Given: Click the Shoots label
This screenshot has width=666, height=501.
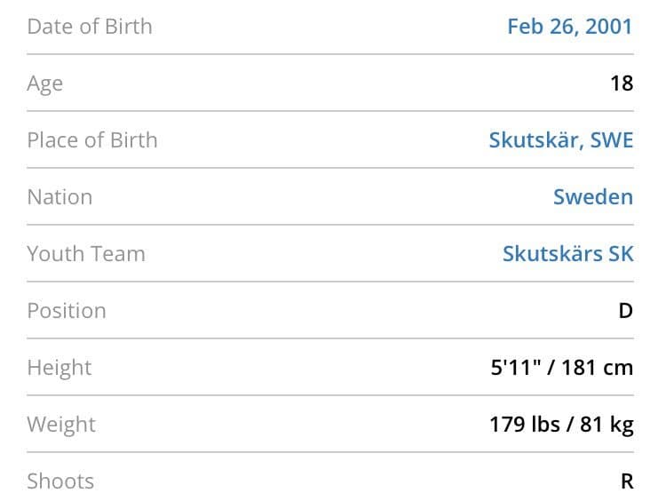Looking at the screenshot, I should click(x=60, y=481).
